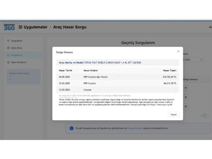Screen dimensions: 212x159
Task: Go to page 1 in pagination
Action: tap(205, 116)
